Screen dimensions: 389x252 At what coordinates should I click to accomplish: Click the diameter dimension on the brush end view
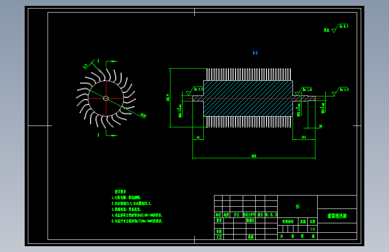point(143,115)
